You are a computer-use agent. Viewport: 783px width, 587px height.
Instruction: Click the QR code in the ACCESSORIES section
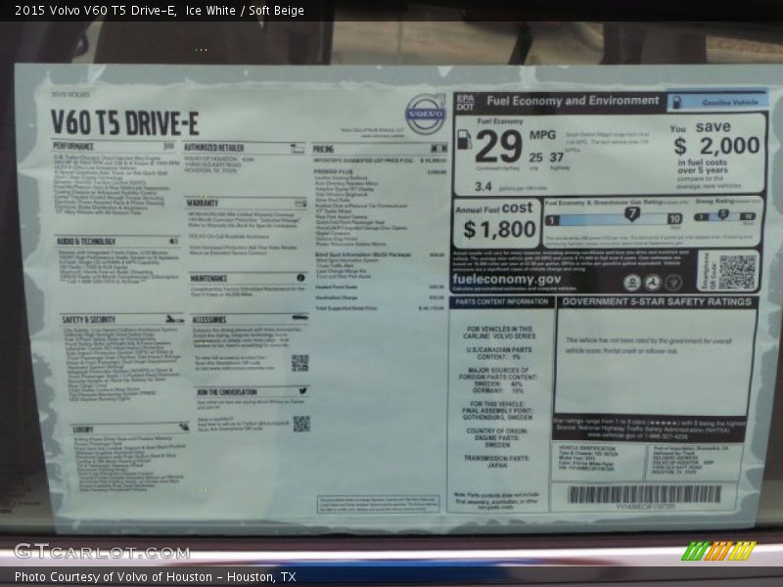coord(299,363)
